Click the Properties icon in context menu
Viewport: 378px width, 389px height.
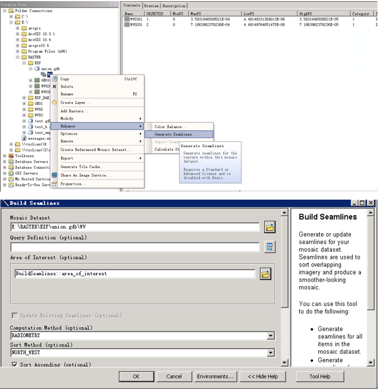(x=55, y=184)
